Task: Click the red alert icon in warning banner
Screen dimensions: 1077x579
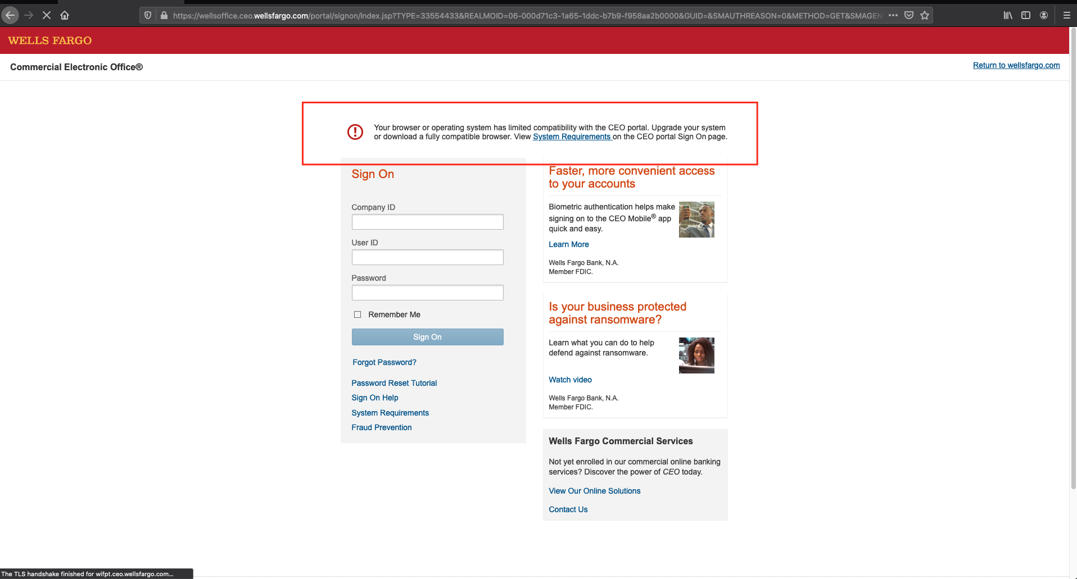Action: (x=355, y=132)
